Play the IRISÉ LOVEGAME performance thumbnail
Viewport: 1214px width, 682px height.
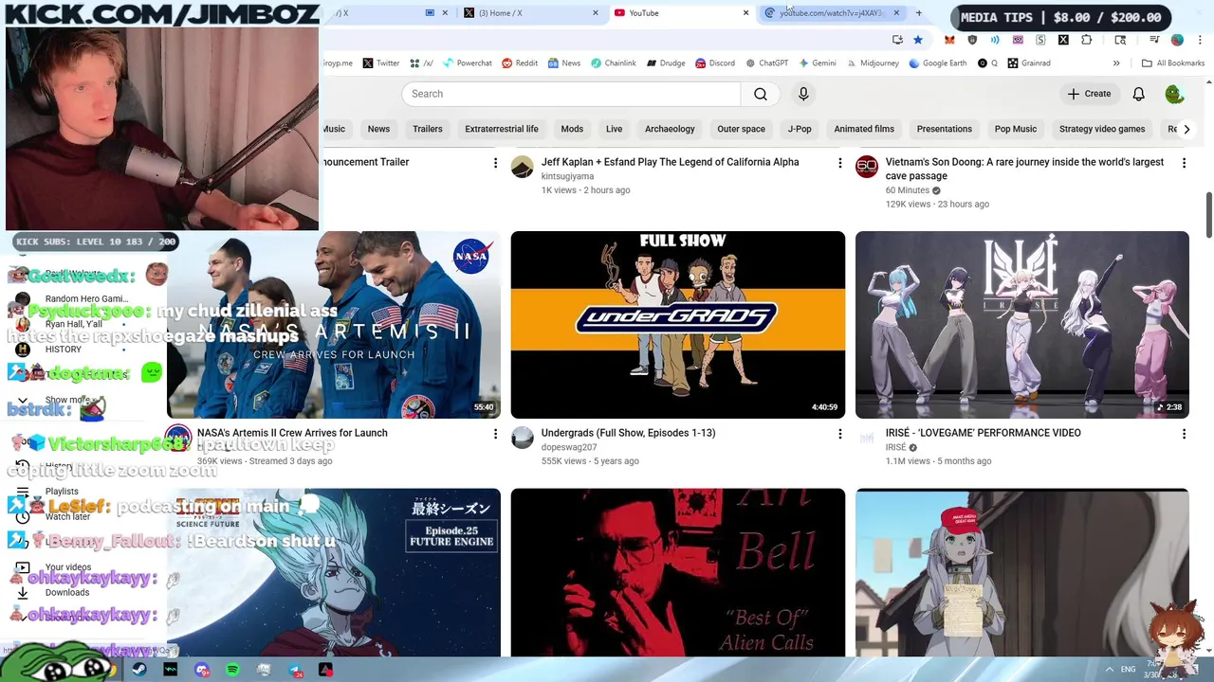(1021, 325)
